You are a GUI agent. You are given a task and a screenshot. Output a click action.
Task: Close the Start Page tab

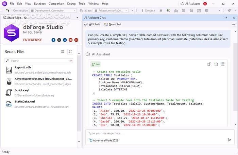coord(26,18)
